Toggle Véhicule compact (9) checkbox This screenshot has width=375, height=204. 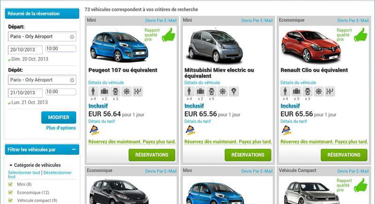click(10, 200)
